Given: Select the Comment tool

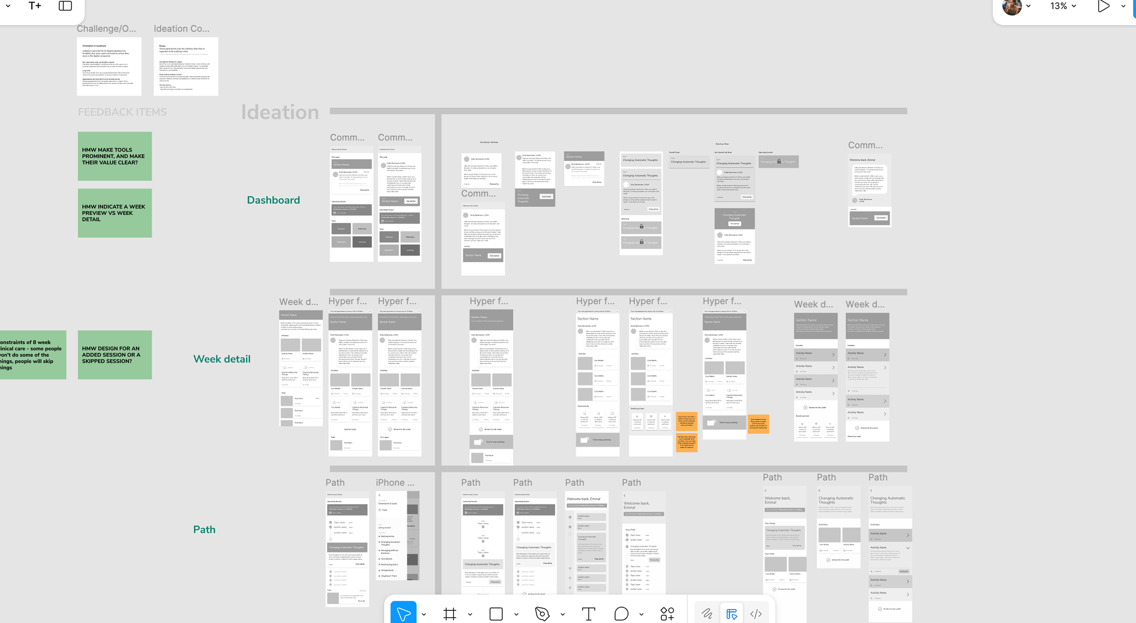Looking at the screenshot, I should coord(621,614).
